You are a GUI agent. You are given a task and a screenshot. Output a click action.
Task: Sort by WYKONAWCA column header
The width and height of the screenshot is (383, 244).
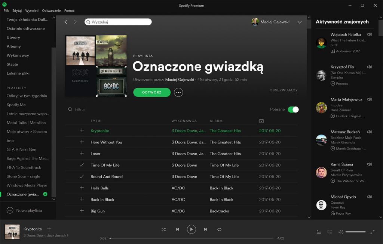(x=184, y=121)
